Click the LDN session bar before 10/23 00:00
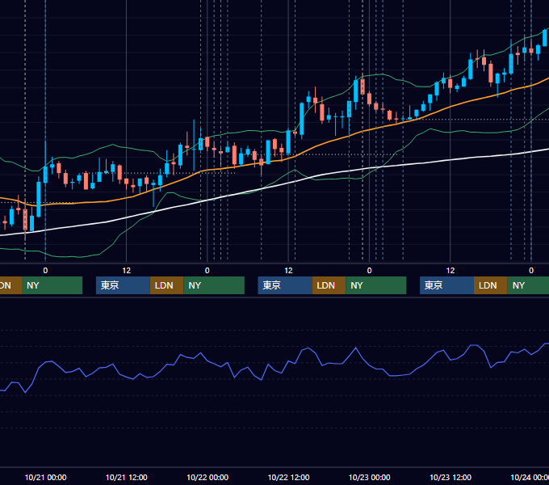The height and width of the screenshot is (485, 549). click(x=329, y=285)
